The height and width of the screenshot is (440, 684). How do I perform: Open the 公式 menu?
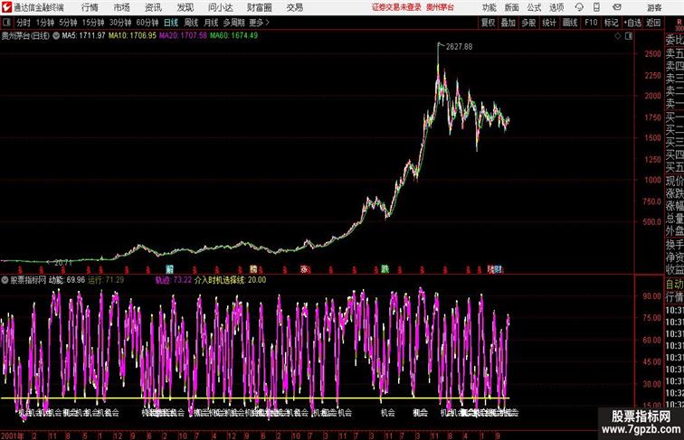coord(534,7)
